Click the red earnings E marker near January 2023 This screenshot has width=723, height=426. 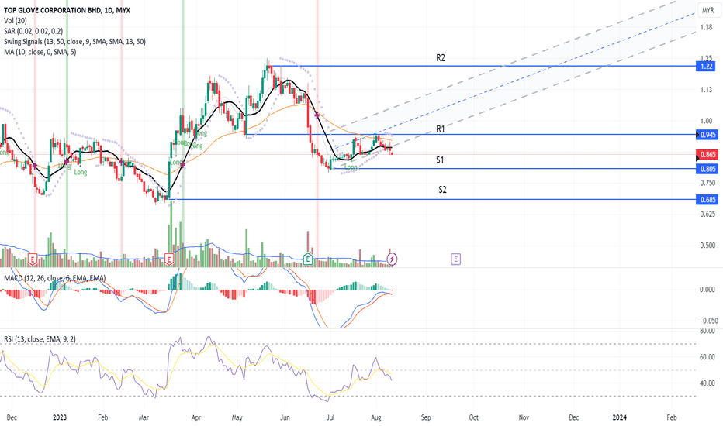pos(33,259)
